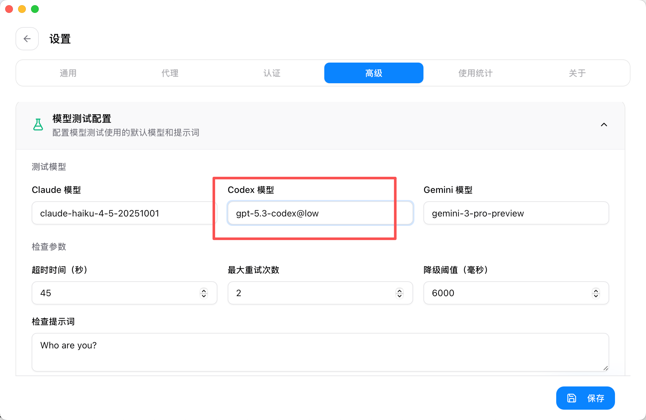Click the Codex 模型 label
This screenshot has height=420, width=646.
(251, 190)
